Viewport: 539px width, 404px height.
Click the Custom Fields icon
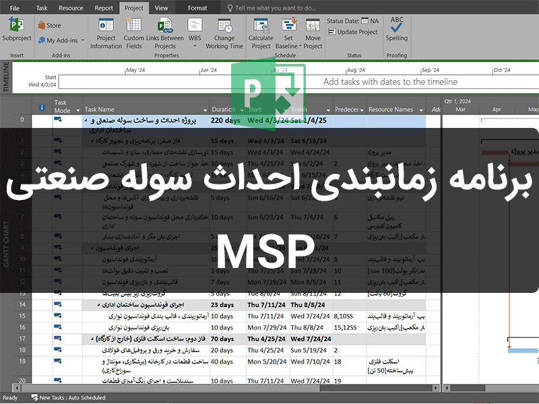click(133, 32)
